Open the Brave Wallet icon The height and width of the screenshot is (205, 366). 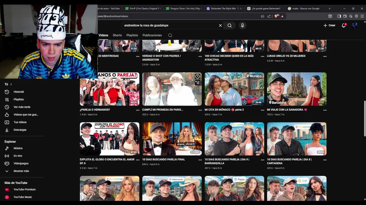[345, 16]
